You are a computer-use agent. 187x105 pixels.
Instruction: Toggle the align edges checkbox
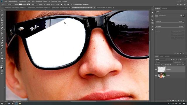coord(82,4)
